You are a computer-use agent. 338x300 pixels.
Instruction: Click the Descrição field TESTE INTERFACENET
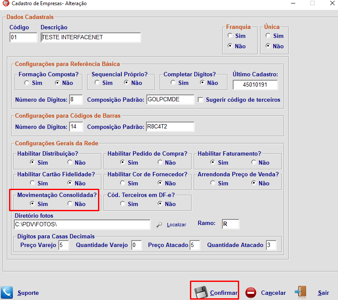(91, 37)
